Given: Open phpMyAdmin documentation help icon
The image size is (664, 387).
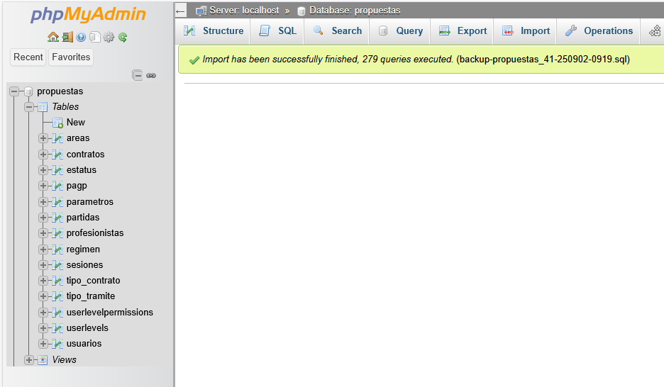Looking at the screenshot, I should pos(81,37).
